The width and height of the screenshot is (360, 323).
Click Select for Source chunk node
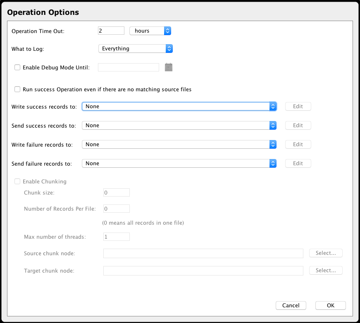tap(325, 253)
